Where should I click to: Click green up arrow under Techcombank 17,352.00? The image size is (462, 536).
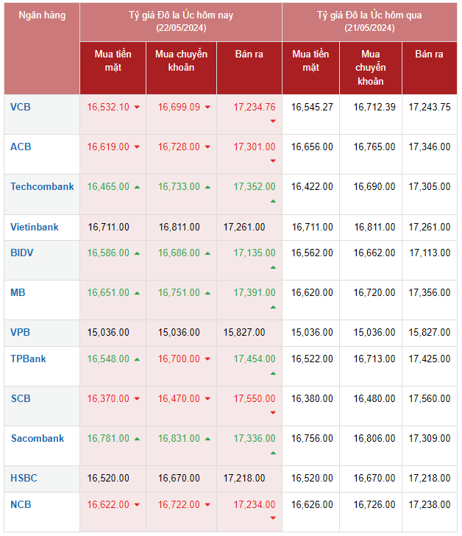click(273, 201)
